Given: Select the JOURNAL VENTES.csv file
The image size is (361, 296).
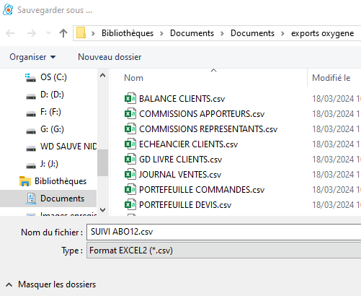Looking at the screenshot, I should [180, 175].
